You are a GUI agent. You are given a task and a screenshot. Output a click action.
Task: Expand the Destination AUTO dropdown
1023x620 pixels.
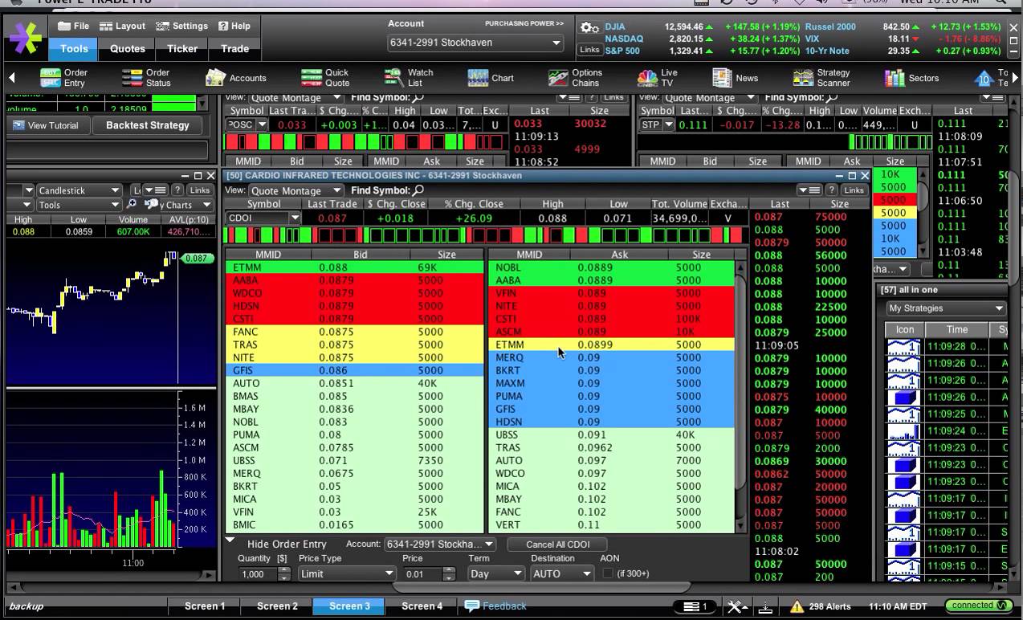pos(561,573)
